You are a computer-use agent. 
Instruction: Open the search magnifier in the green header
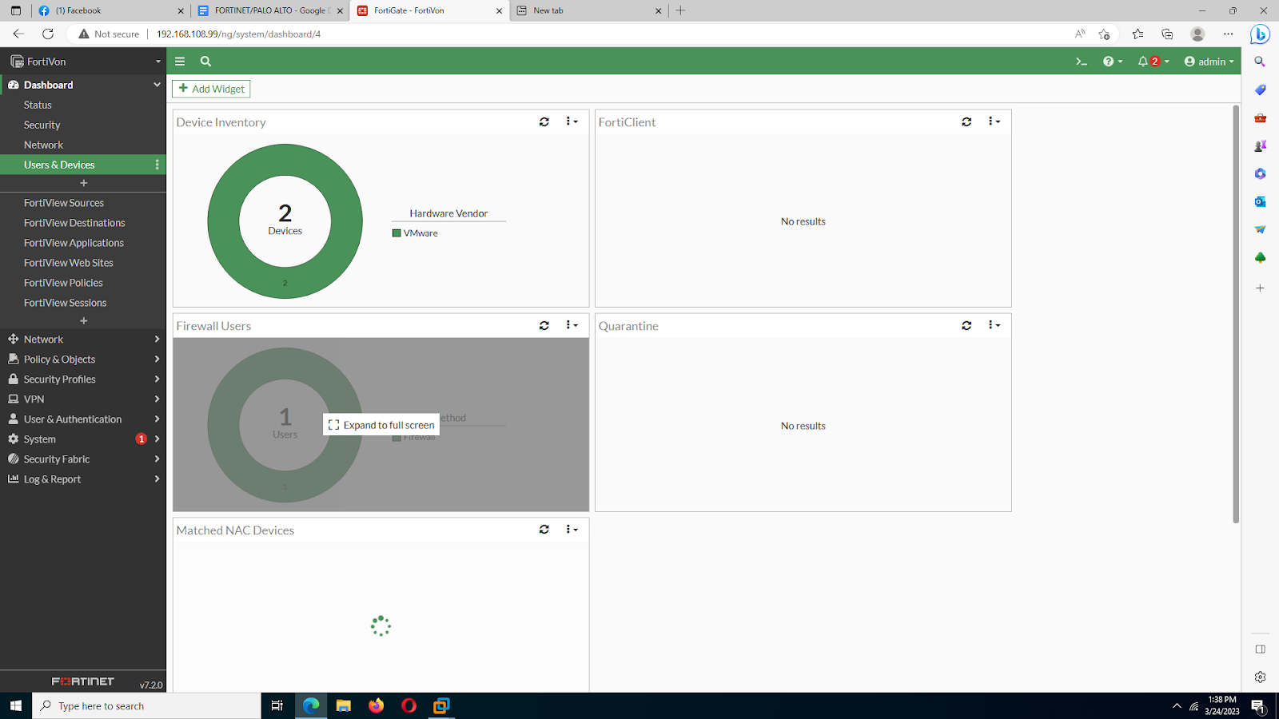[205, 62]
